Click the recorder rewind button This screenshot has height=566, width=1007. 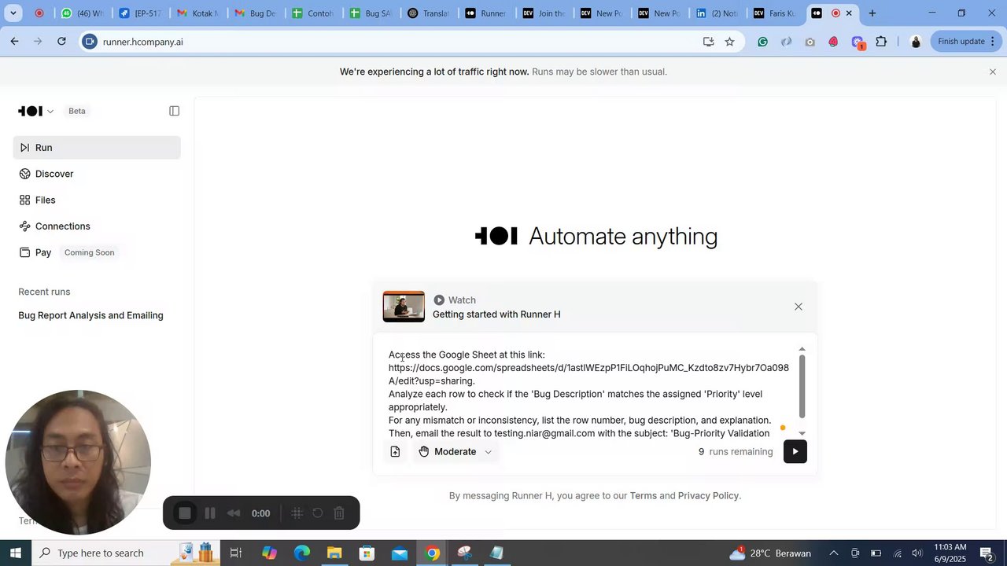pyautogui.click(x=234, y=513)
